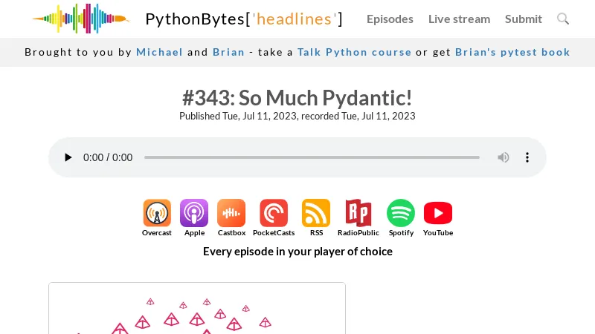Open the Submit page from navigation

coord(524,19)
